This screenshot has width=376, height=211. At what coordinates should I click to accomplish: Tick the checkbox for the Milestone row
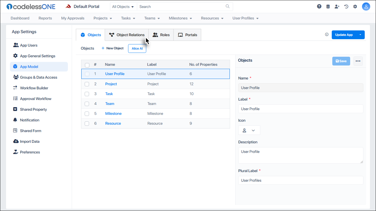(x=87, y=114)
